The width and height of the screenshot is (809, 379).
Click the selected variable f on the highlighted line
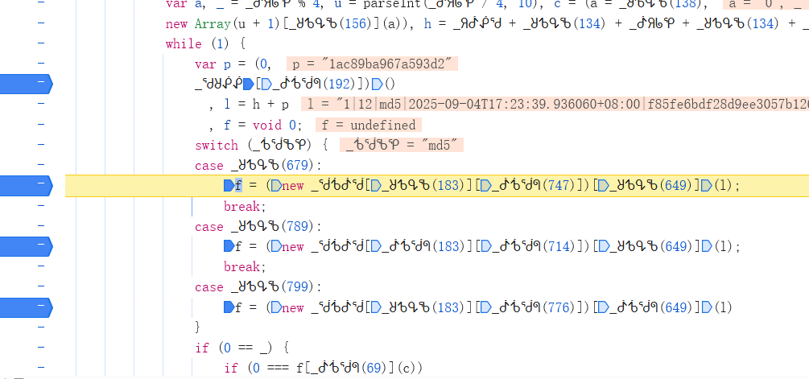click(238, 186)
